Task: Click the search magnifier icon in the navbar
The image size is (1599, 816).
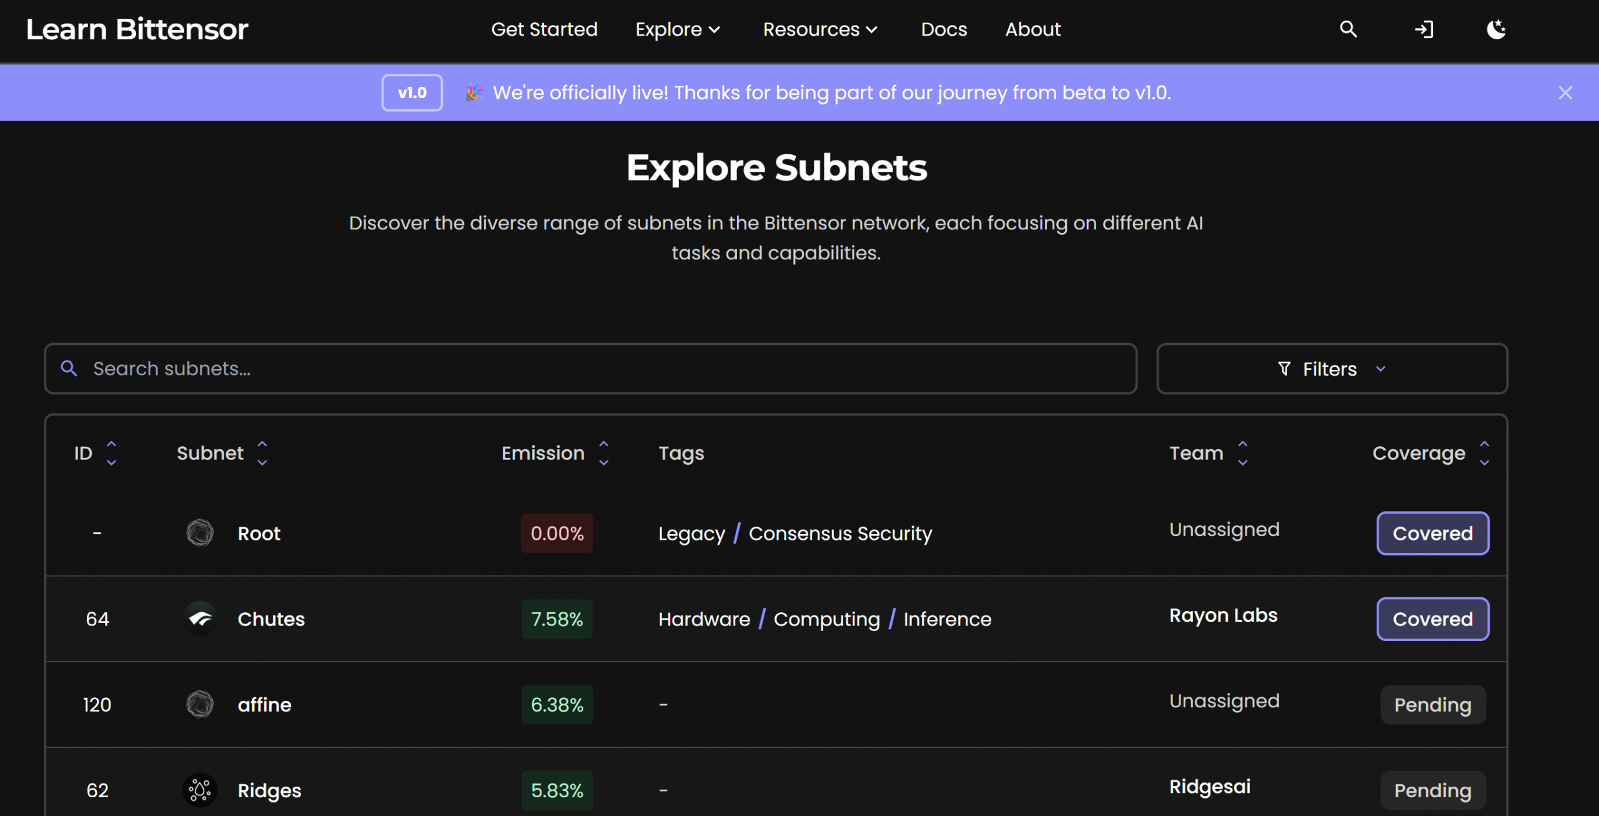Action: coord(1348,29)
